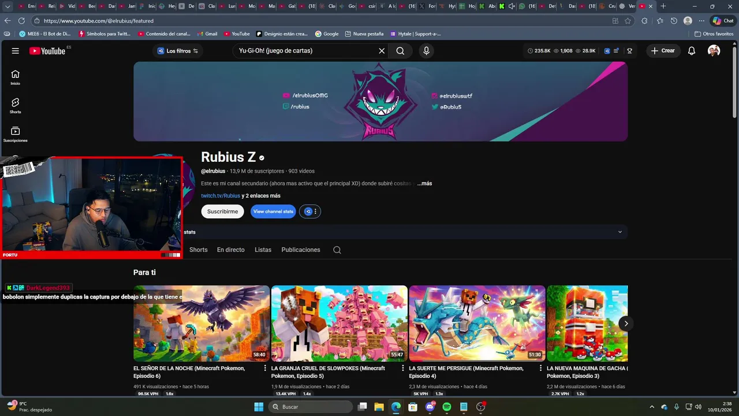This screenshot has width=739, height=416.
Task: Click the Crear button
Action: [663, 51]
